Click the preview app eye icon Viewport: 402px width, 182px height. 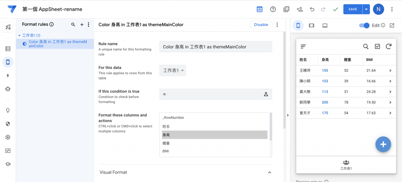259,9
